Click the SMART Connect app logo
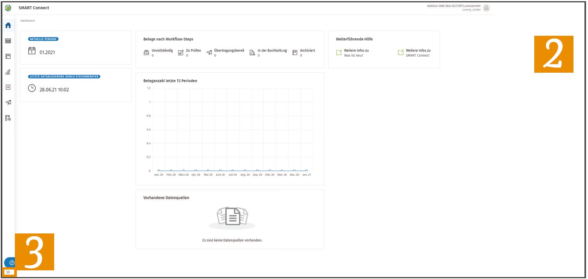This screenshot has height=279, width=588. [x=8, y=8]
